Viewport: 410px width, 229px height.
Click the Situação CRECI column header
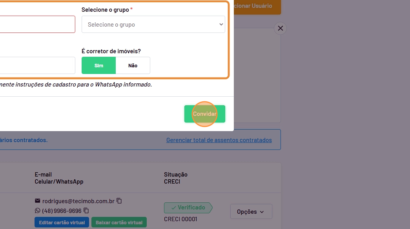pos(176,178)
